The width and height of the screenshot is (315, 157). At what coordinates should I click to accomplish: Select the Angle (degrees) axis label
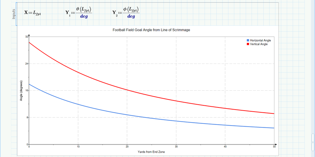(x=21, y=91)
